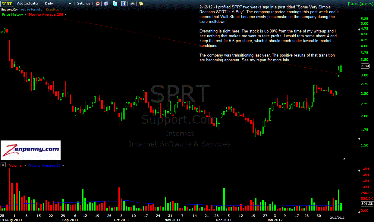Open the yellow sticky note icon
Image resolution: width=374 pixels, height=222 pixels.
point(141,4)
